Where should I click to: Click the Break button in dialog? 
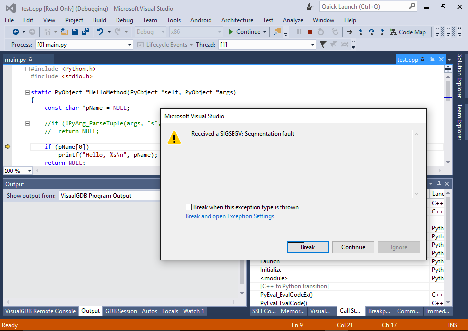coord(308,247)
